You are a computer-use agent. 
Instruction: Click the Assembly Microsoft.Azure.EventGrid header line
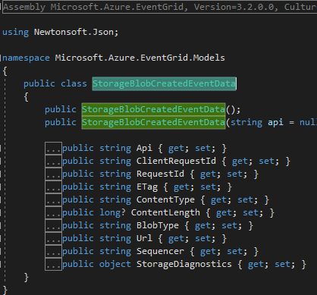tap(160, 7)
